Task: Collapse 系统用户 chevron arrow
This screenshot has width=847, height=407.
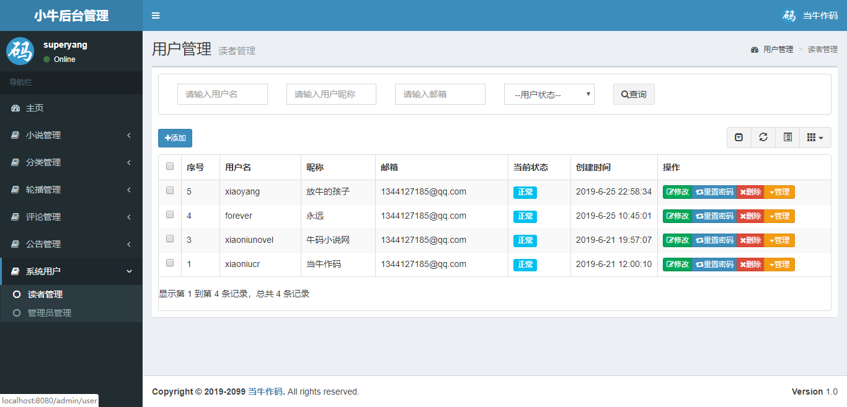Action: 129,271
